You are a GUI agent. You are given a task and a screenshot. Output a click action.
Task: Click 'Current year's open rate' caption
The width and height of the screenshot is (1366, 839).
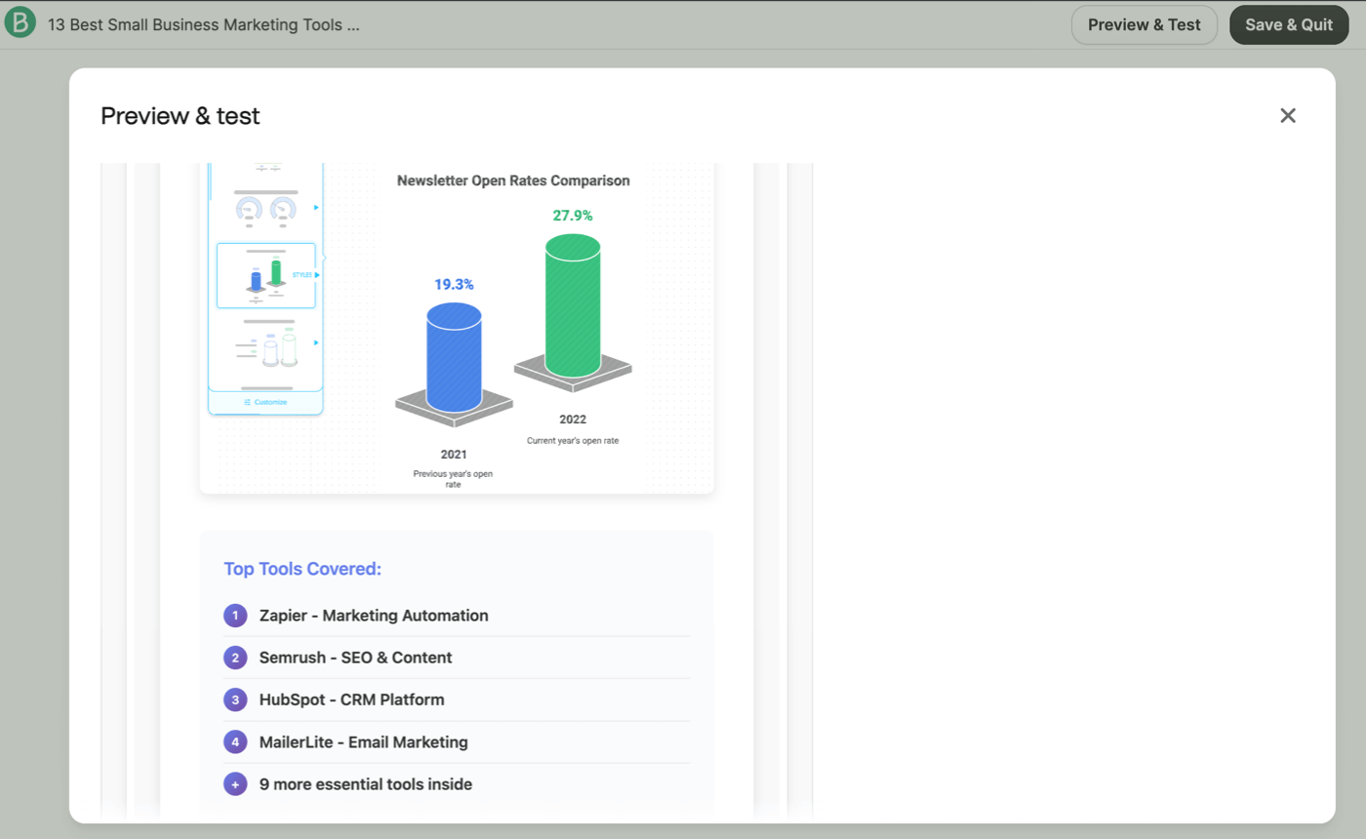tap(573, 441)
